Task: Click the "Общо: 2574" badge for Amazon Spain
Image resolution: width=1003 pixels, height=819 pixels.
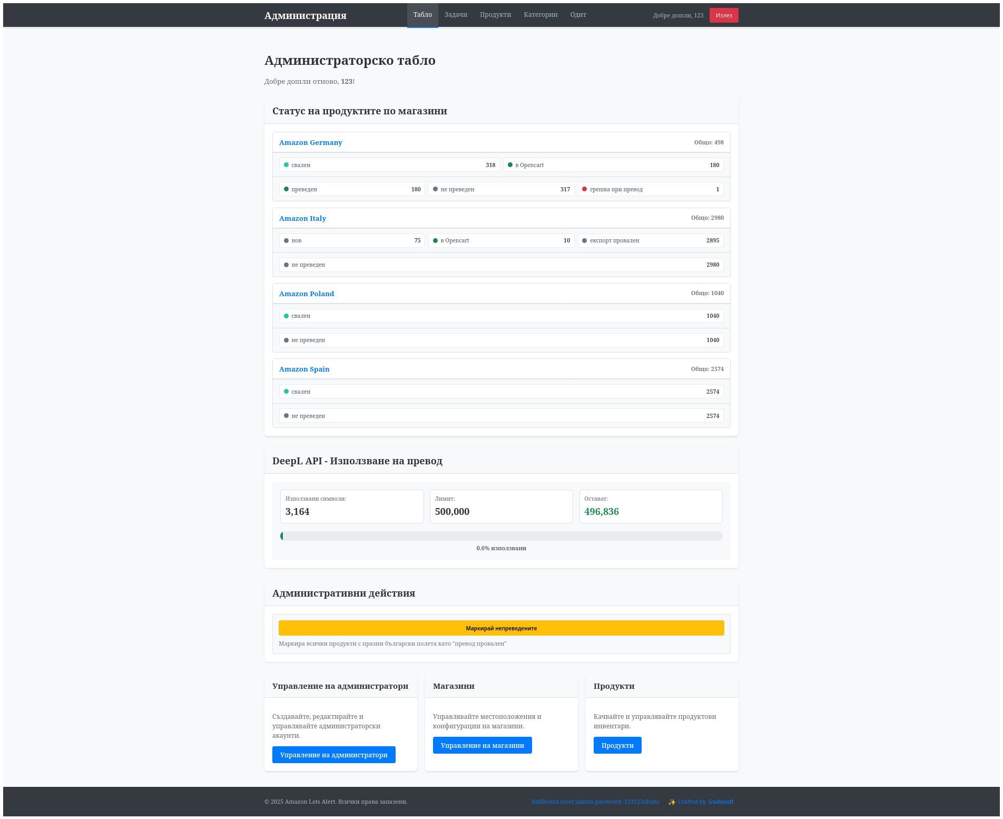Action: point(706,369)
